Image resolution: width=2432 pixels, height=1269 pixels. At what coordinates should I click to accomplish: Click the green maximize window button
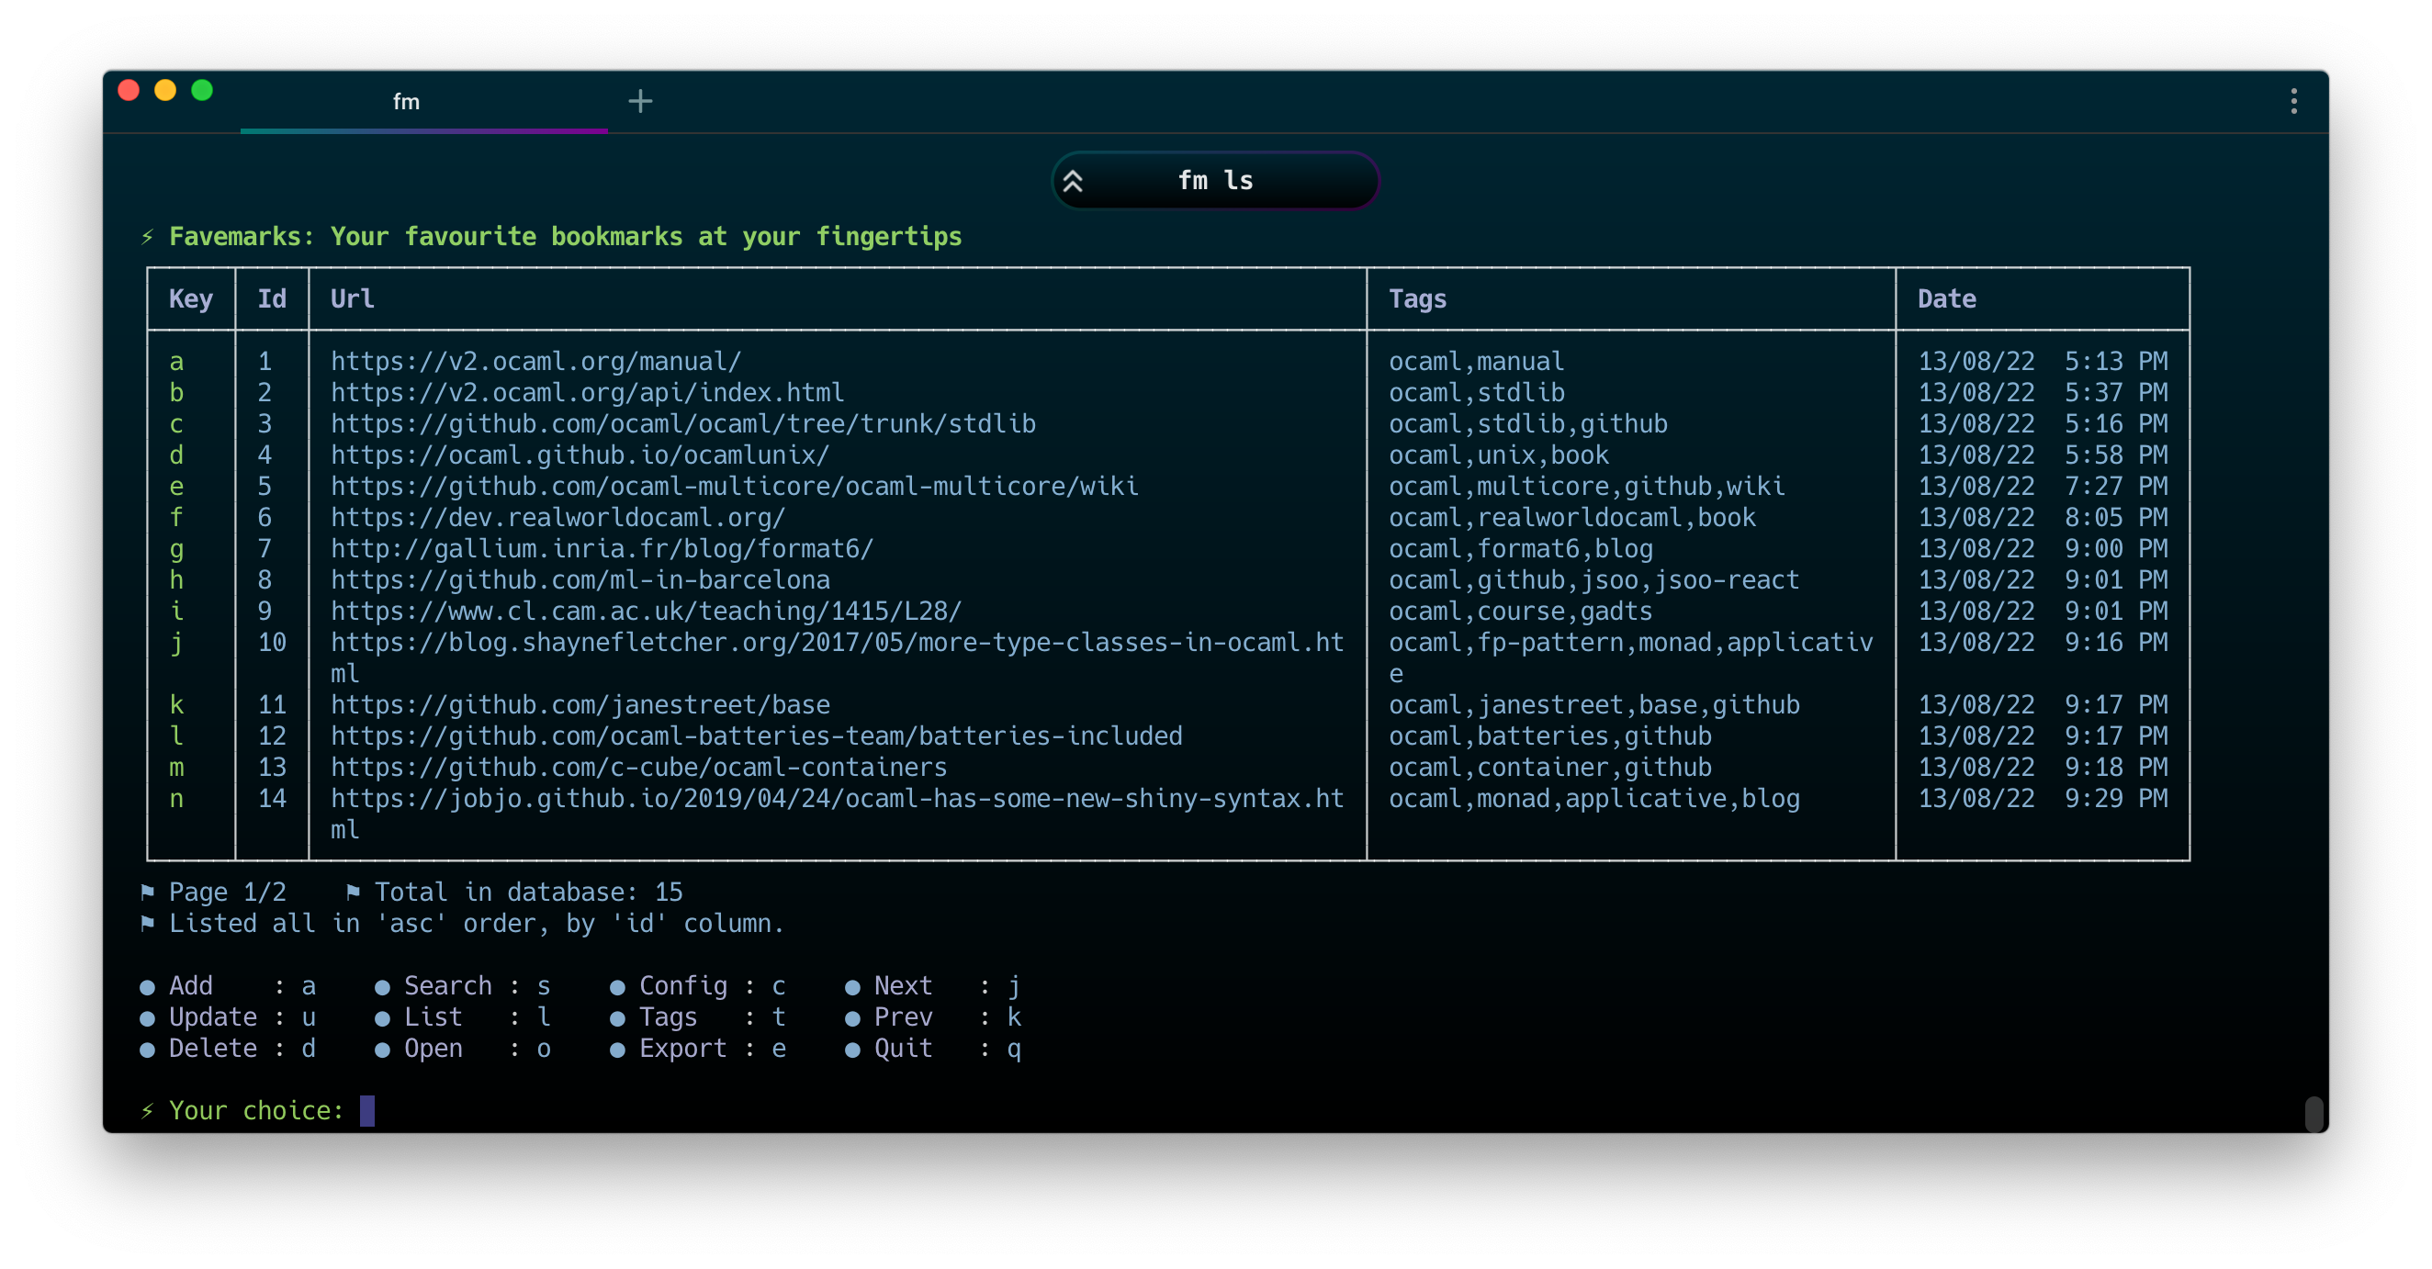pyautogui.click(x=202, y=91)
